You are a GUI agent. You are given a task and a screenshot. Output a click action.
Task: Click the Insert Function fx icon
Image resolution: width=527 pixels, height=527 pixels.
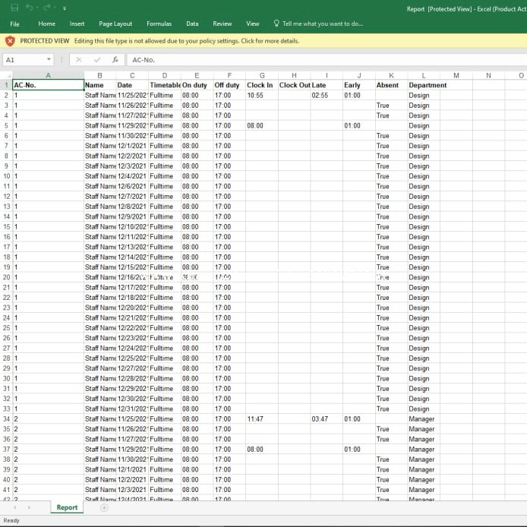115,59
